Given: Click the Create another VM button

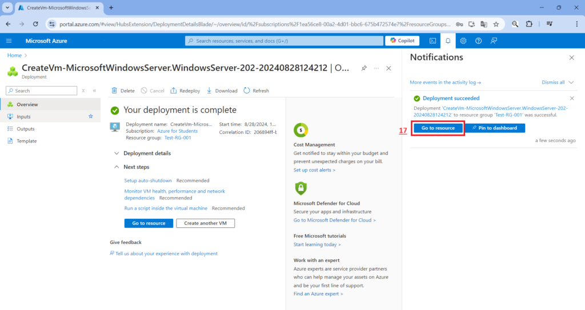Looking at the screenshot, I should (x=205, y=223).
